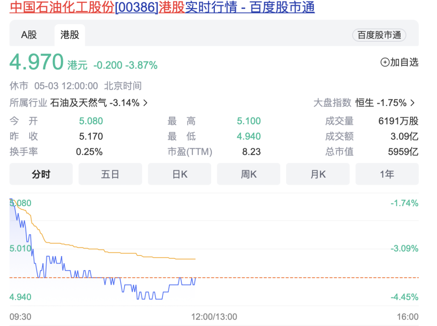The image size is (437, 326).
Task: Click the 昨收 value 5.170
Action: tap(91, 136)
